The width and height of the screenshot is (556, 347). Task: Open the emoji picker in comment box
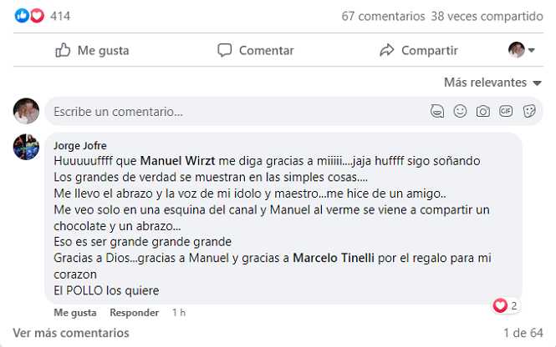[x=460, y=111]
